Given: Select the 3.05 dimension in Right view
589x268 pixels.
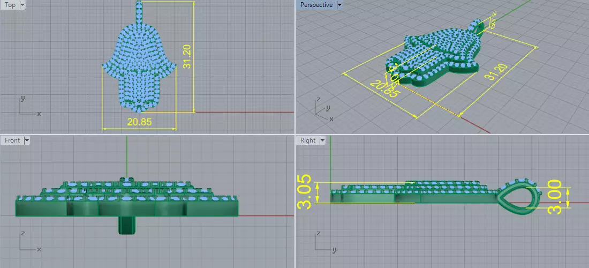Looking at the screenshot, I should pyautogui.click(x=304, y=192).
